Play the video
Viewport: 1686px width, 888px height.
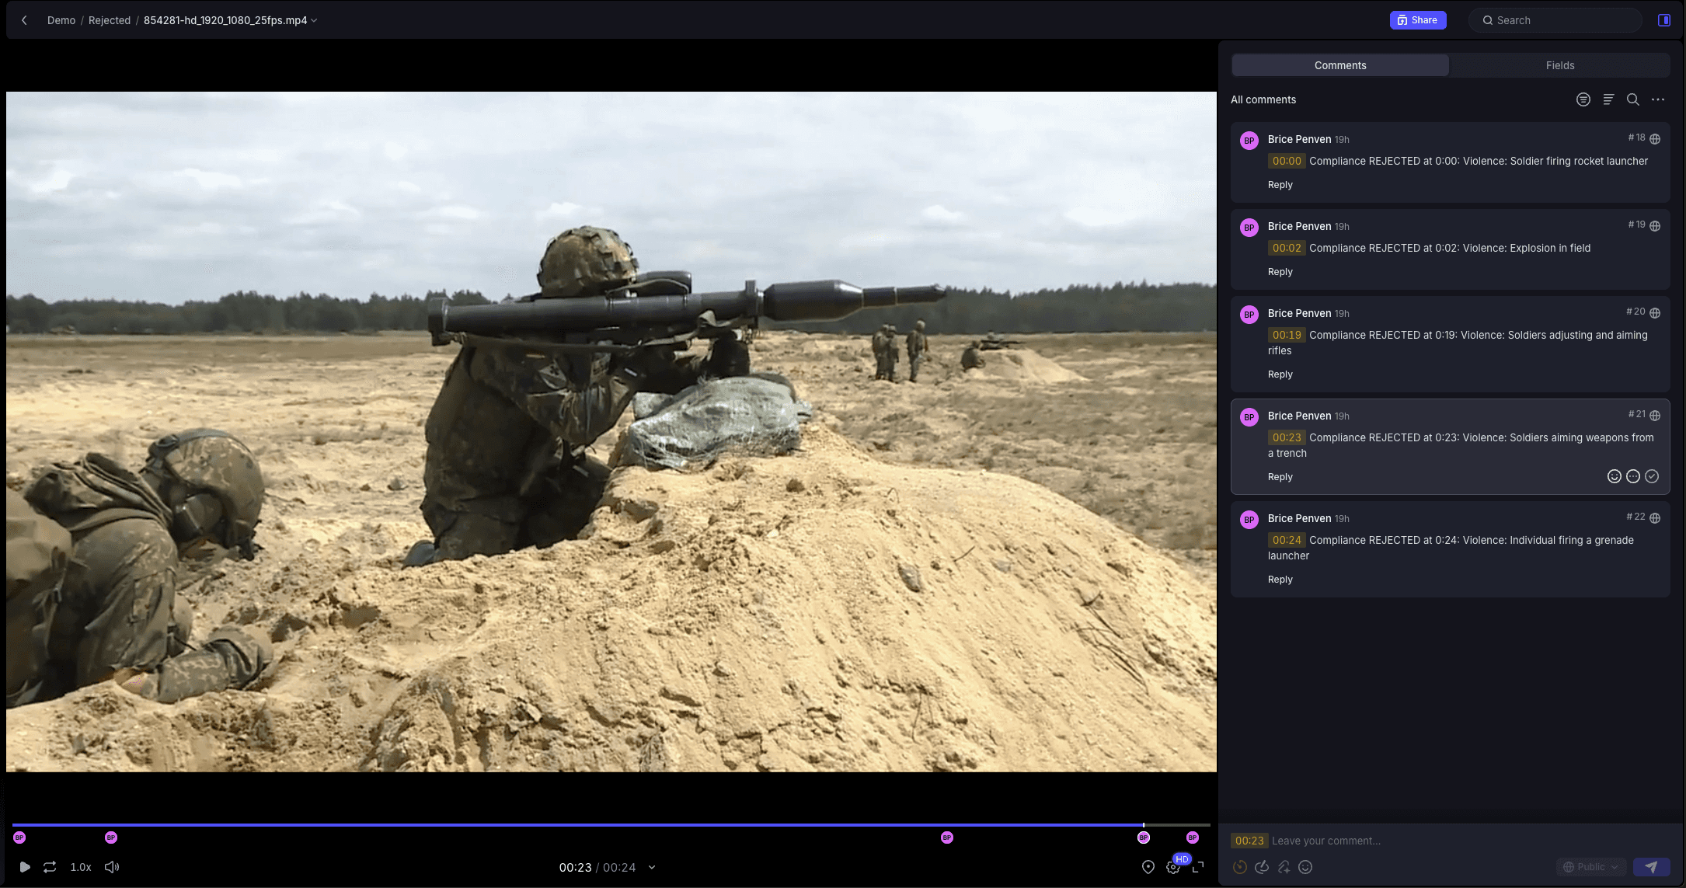pos(25,867)
